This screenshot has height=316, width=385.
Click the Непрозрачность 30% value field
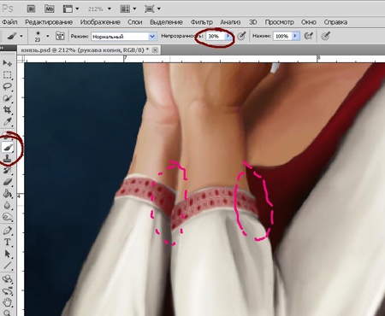coord(216,36)
